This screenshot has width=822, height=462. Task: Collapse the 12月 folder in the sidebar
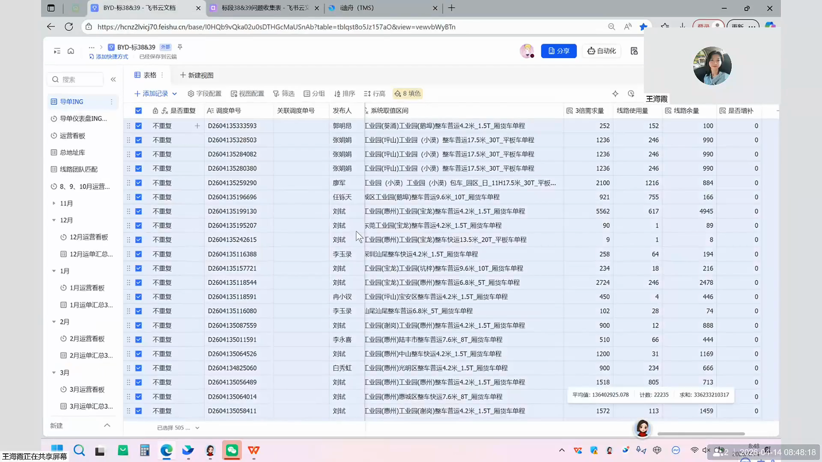54,220
